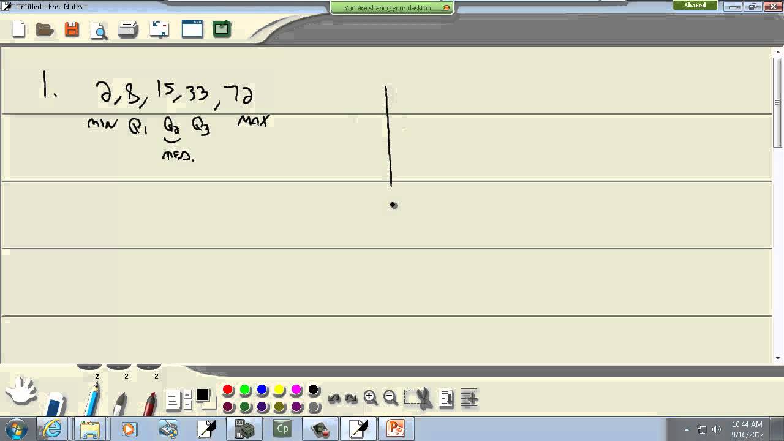Print the notes with the printer icon
Viewport: 784px width, 441px height.
[128, 29]
